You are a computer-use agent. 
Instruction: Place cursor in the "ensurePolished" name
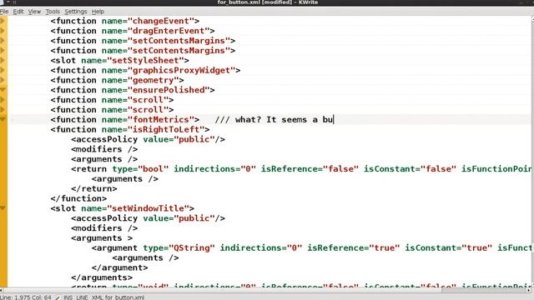point(169,90)
